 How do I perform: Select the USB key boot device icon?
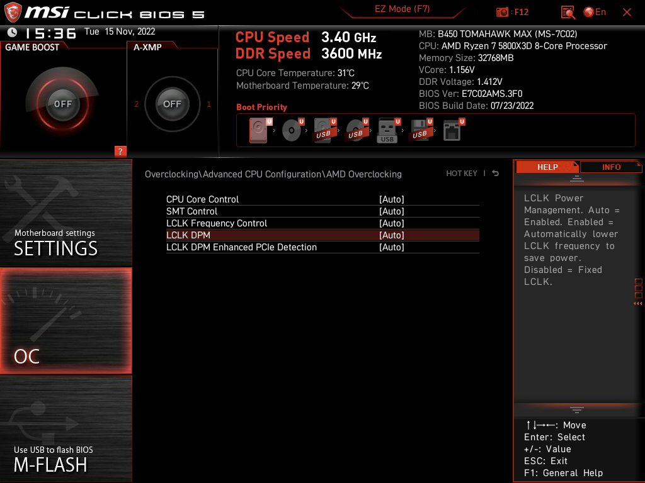point(388,131)
